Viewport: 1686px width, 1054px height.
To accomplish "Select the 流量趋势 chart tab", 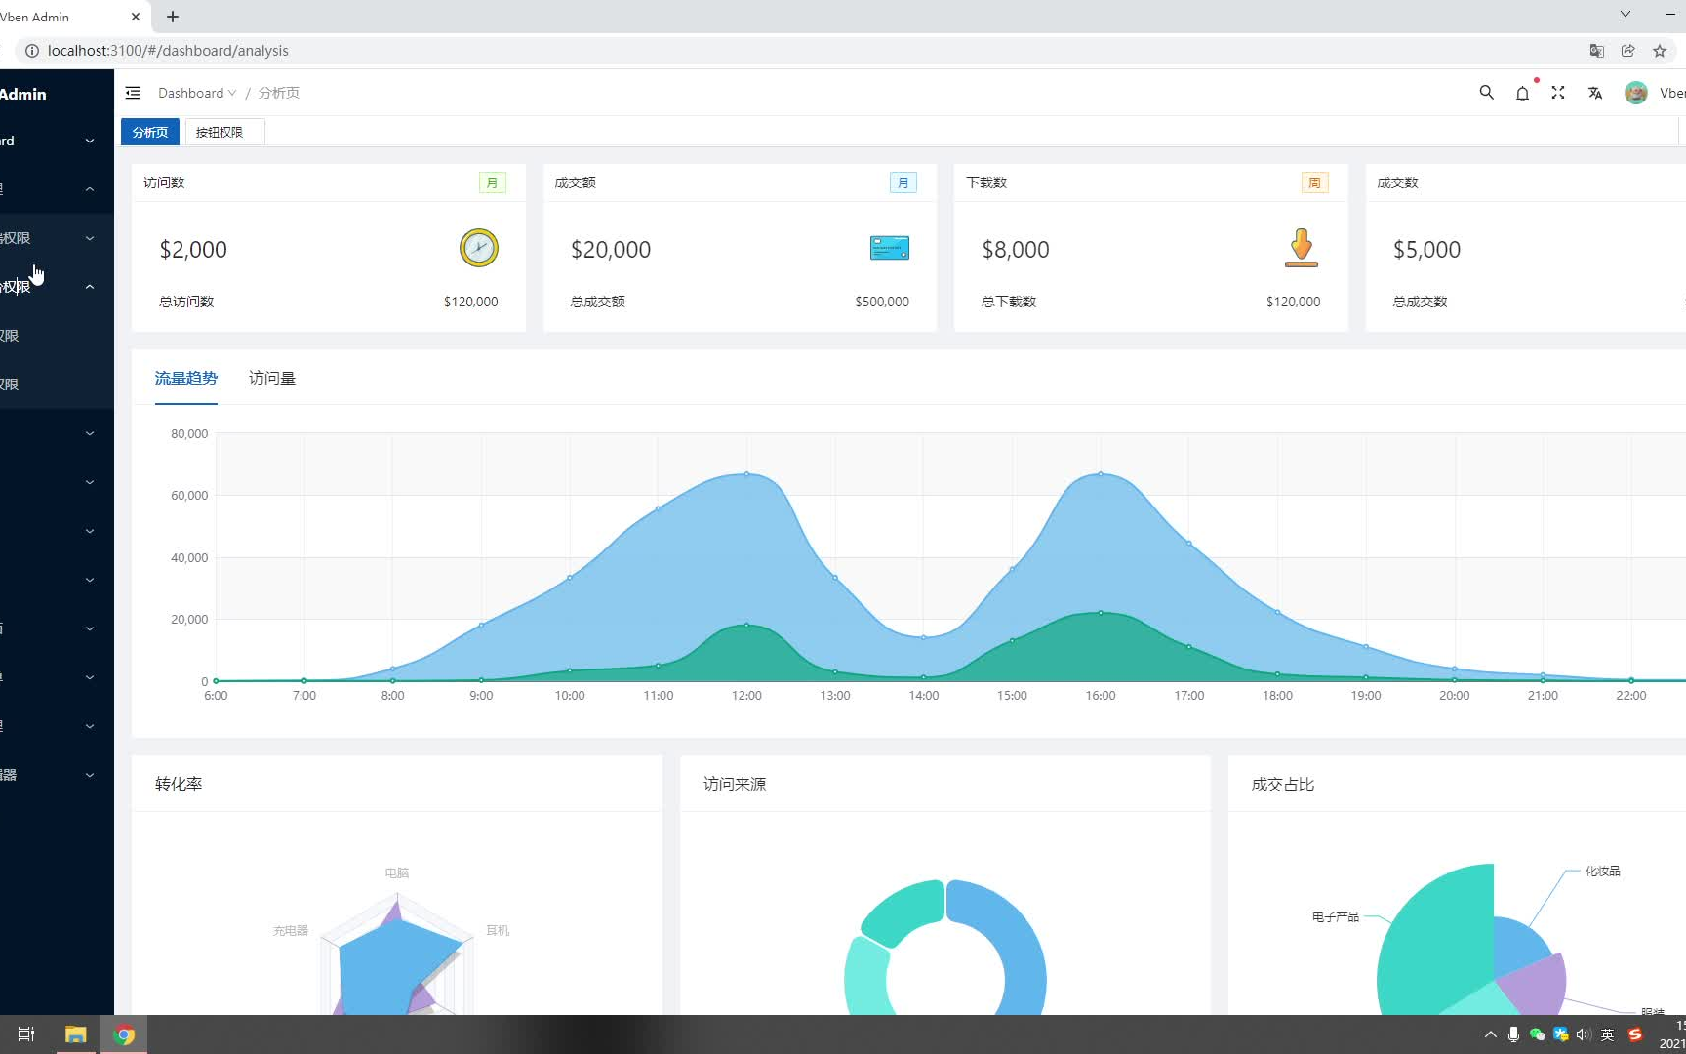I will pyautogui.click(x=185, y=378).
